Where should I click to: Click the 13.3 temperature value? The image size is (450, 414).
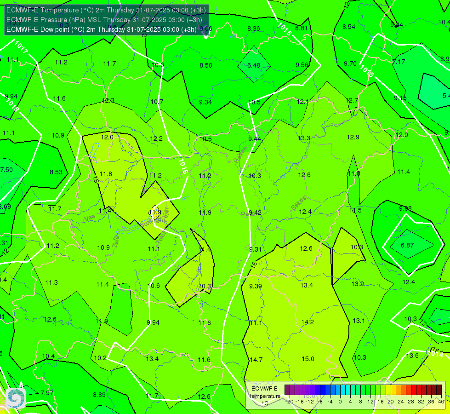(x=304, y=138)
